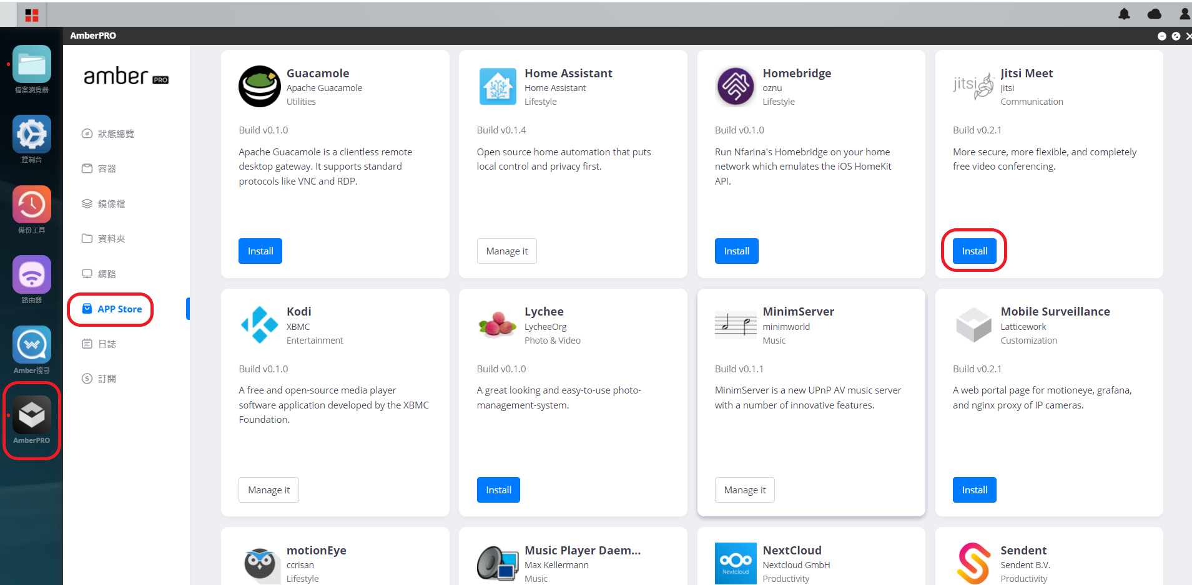1192x585 pixels.
Task: Click the red grid menu icon
Action: (x=32, y=15)
